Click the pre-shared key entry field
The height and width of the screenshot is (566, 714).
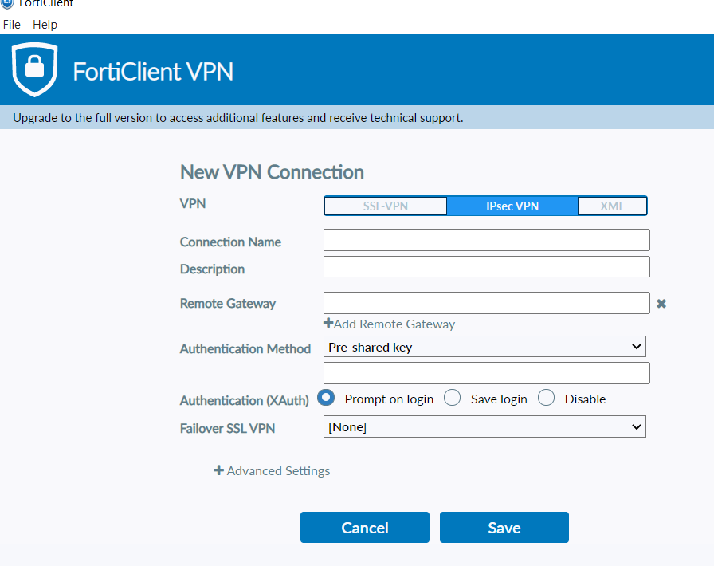coord(486,373)
